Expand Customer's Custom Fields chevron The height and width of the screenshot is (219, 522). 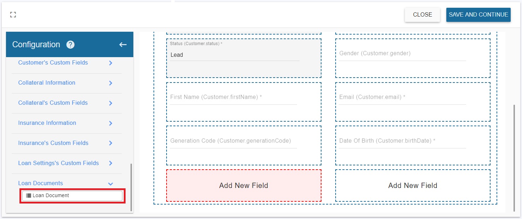pos(110,63)
